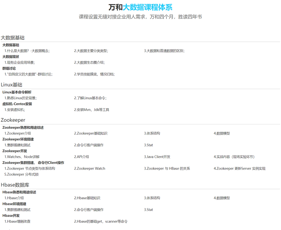Select 2.Hbase的基础get，scanner等命令 item
Image resolution: width=281 pixels, height=230 pixels.
pyautogui.click(x=101, y=222)
